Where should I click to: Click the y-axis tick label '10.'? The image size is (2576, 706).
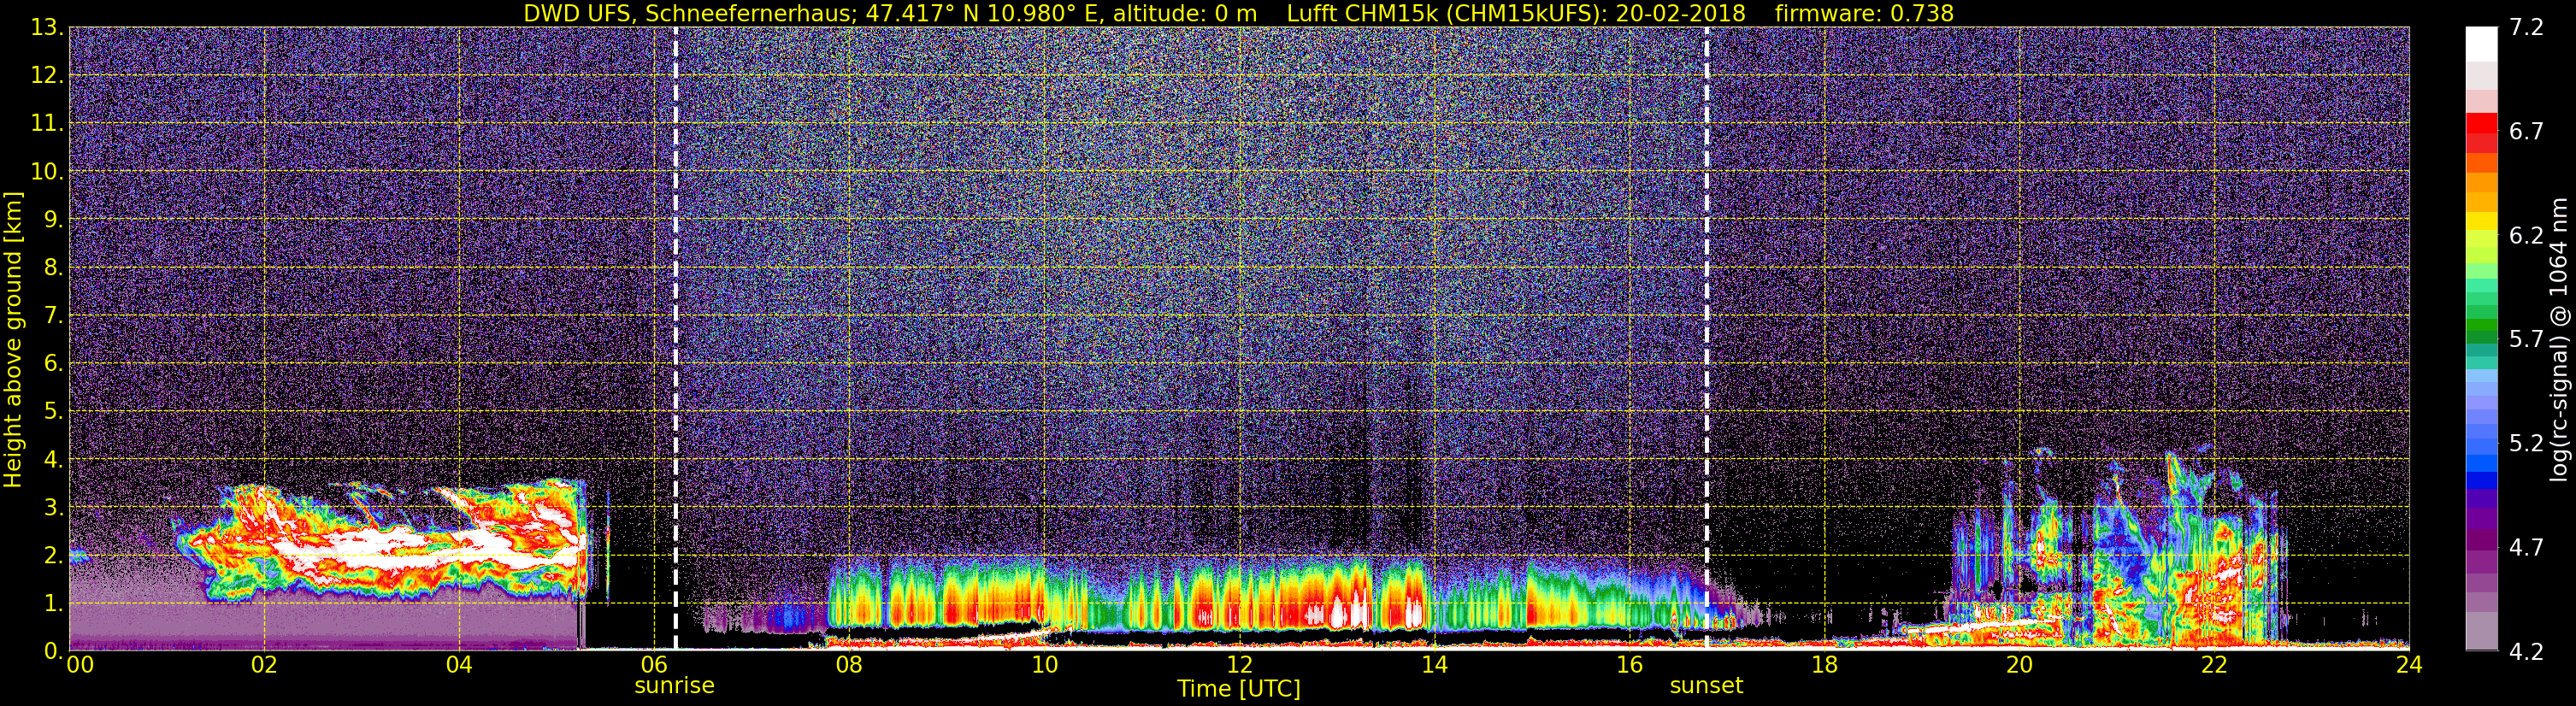47,172
